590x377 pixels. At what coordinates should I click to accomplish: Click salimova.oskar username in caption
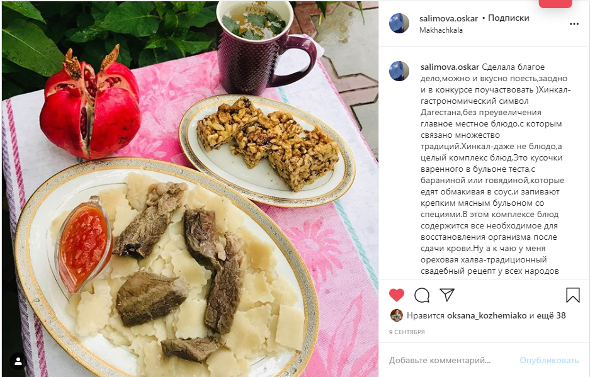tap(450, 67)
